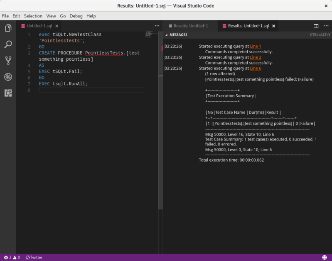
Task: Click the editor vertical scrollbar
Action: tap(160, 121)
